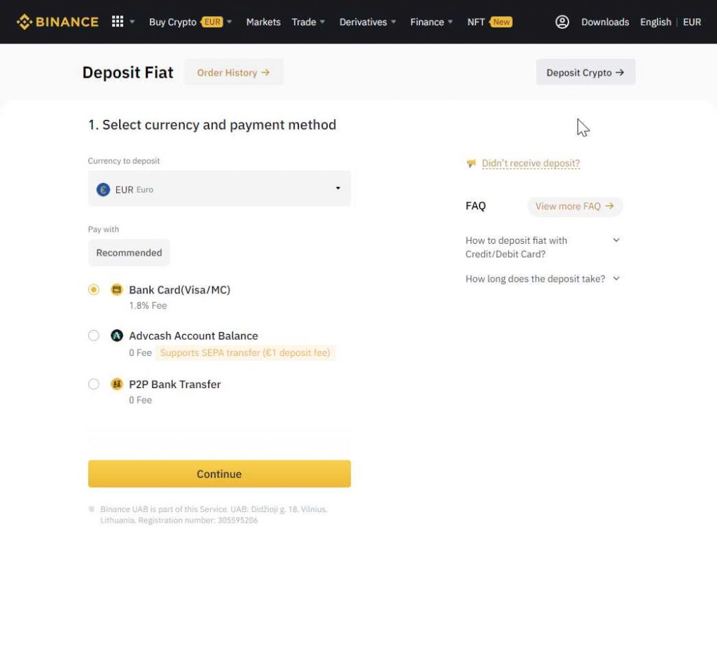717x662 pixels.
Task: Open the user account profile icon
Action: pyautogui.click(x=562, y=22)
